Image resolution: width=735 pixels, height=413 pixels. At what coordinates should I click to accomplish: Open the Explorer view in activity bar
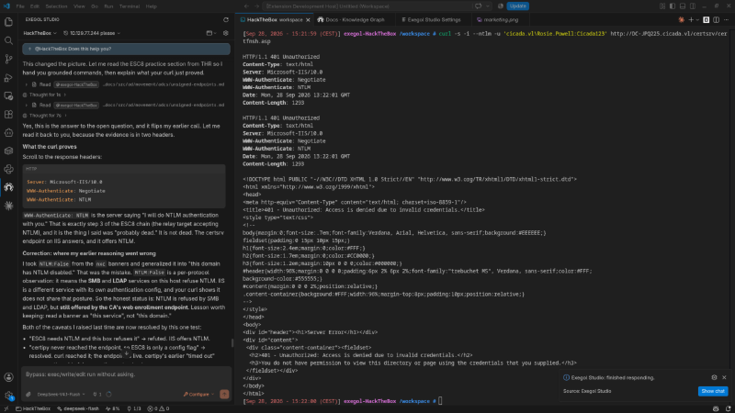tap(8, 22)
